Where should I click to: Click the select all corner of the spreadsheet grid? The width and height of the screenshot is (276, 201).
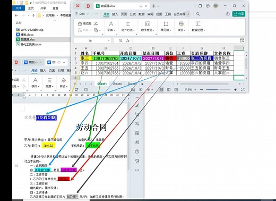point(76,48)
